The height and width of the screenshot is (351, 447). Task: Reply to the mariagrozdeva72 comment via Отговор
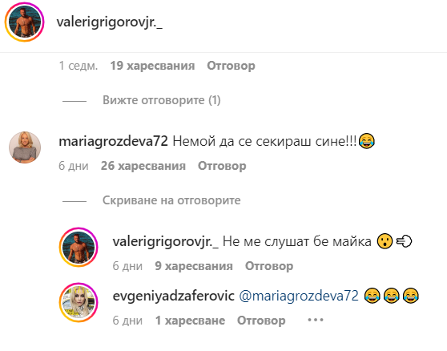[222, 166]
